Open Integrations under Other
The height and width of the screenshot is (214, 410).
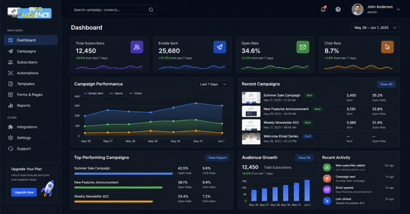[30, 127]
